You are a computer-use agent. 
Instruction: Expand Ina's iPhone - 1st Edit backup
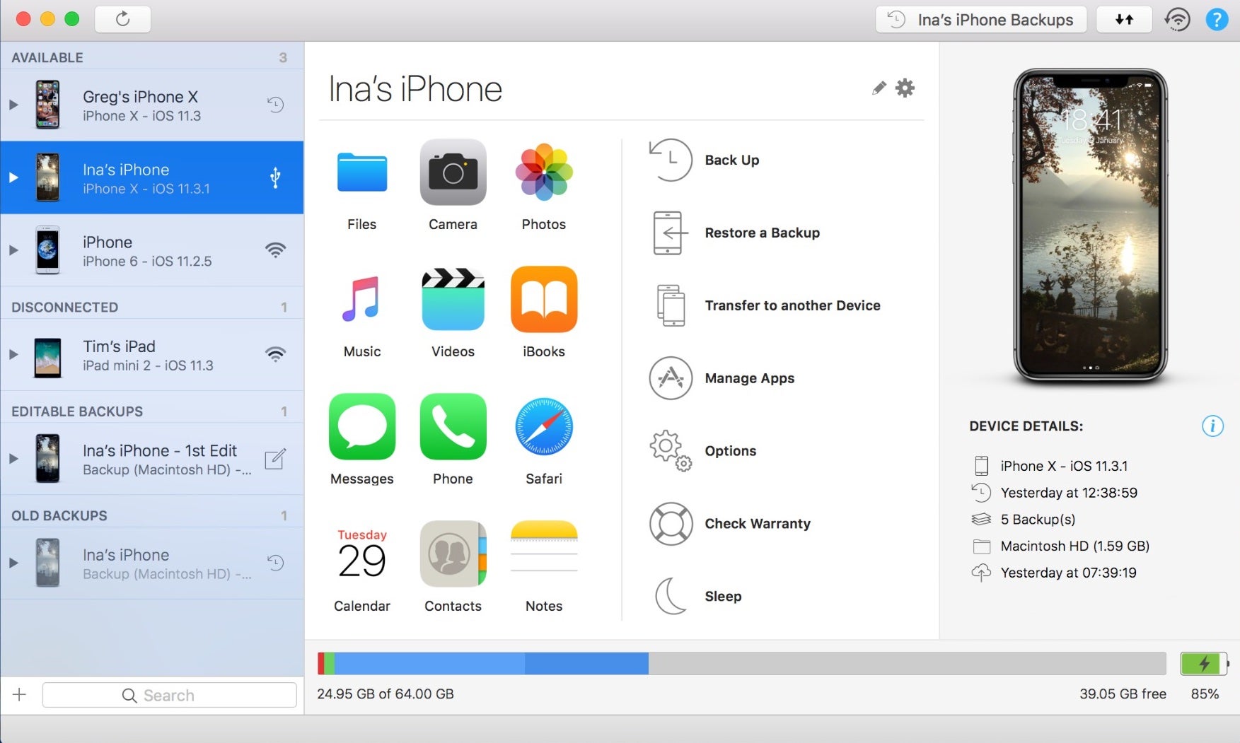coord(13,459)
